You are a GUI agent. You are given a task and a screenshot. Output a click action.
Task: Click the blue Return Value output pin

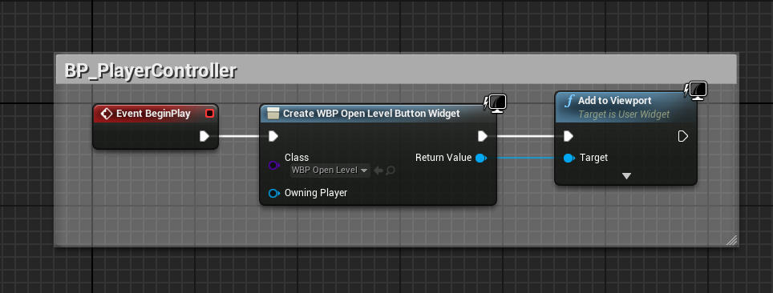tap(480, 158)
